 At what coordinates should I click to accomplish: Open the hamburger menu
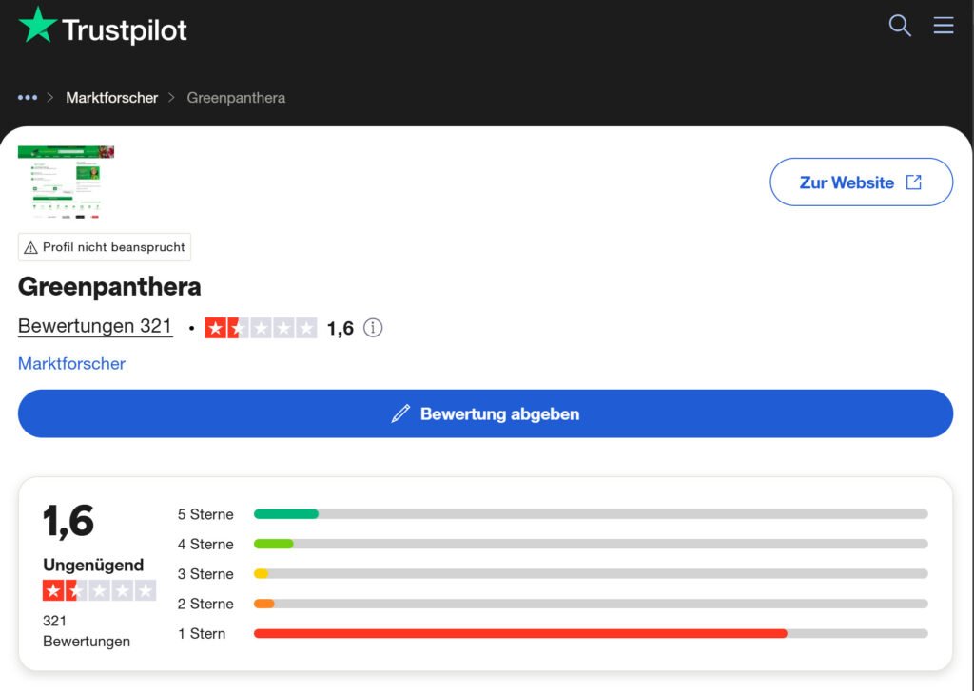coord(943,26)
